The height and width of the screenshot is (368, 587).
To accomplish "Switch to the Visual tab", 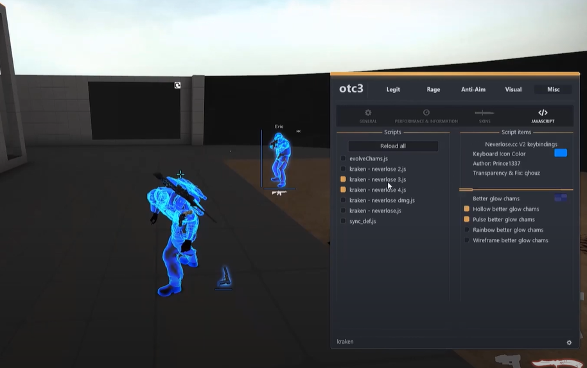I will (x=513, y=89).
